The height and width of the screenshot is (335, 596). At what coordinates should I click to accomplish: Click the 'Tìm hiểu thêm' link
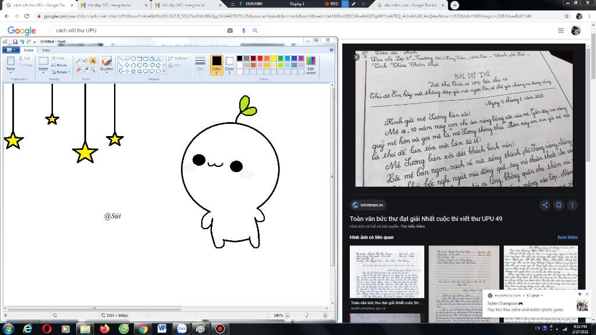(413, 226)
